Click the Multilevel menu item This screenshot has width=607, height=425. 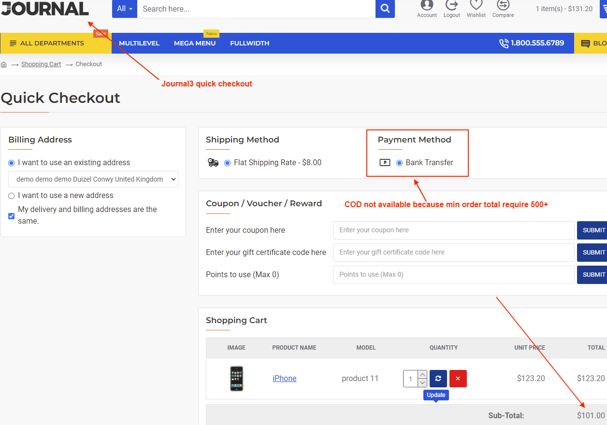(x=139, y=43)
